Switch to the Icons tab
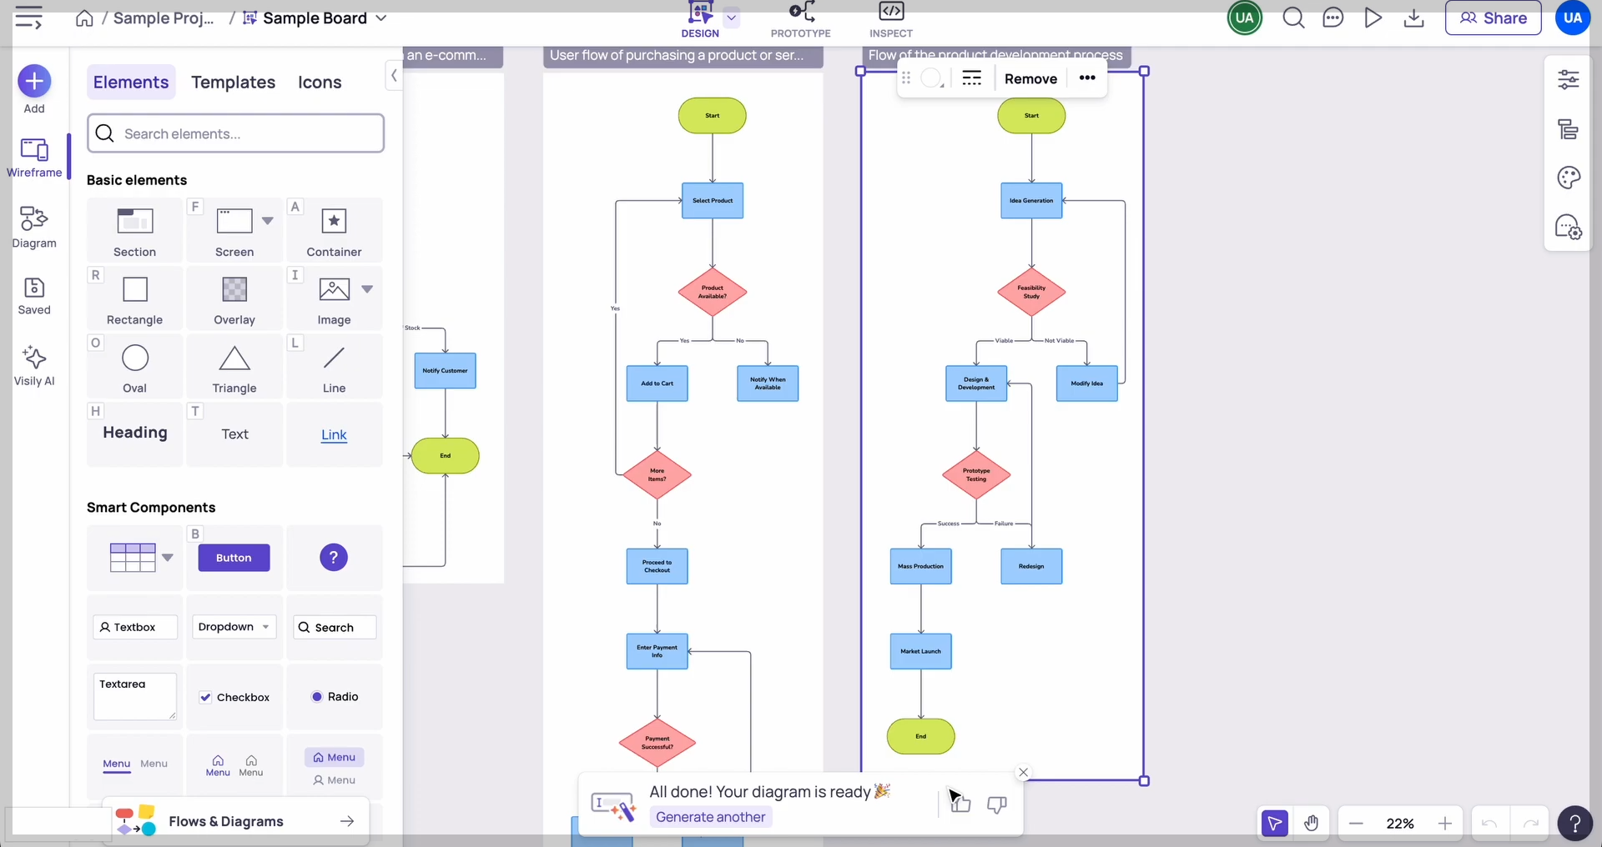Image resolution: width=1602 pixels, height=847 pixels. (x=320, y=82)
